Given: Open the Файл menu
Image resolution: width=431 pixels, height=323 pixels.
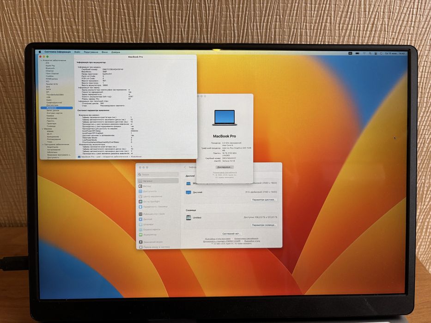Looking at the screenshot, I should tap(77, 52).
